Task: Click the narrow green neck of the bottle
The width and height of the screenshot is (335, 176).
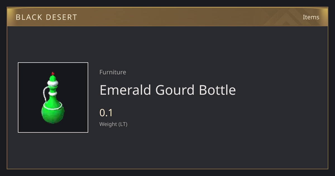Action: click(x=53, y=89)
